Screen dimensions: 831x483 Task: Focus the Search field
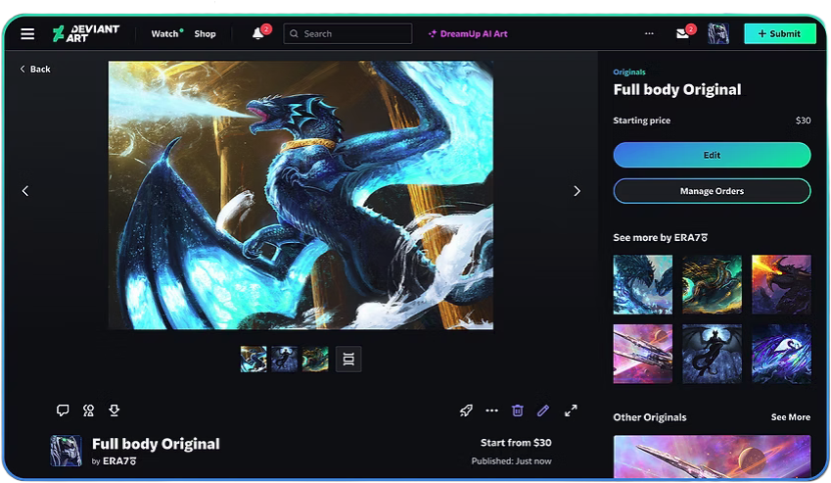click(347, 34)
